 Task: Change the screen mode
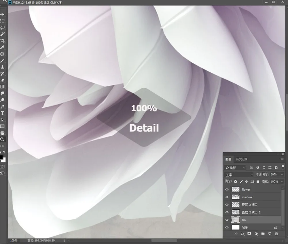pos(2,173)
